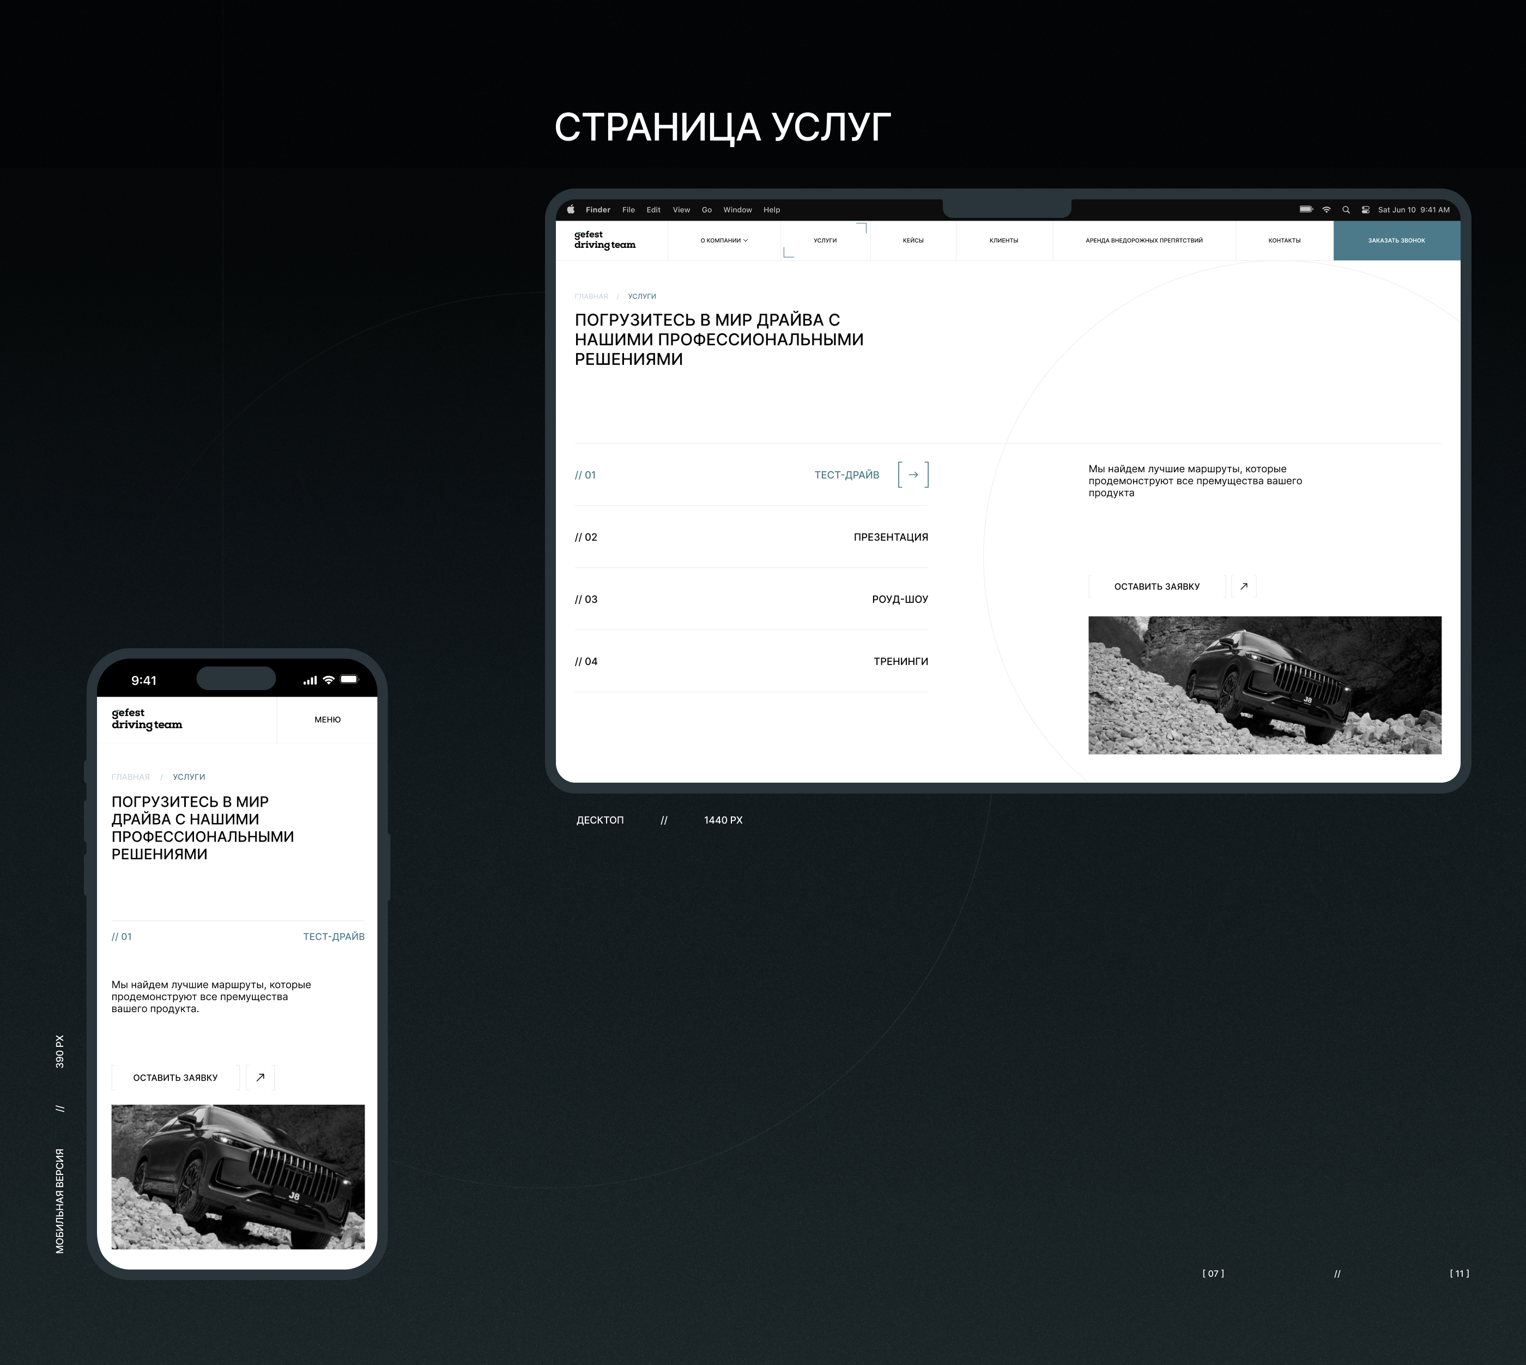
Task: Open Control Center icon in menu bar
Action: click(x=1365, y=210)
